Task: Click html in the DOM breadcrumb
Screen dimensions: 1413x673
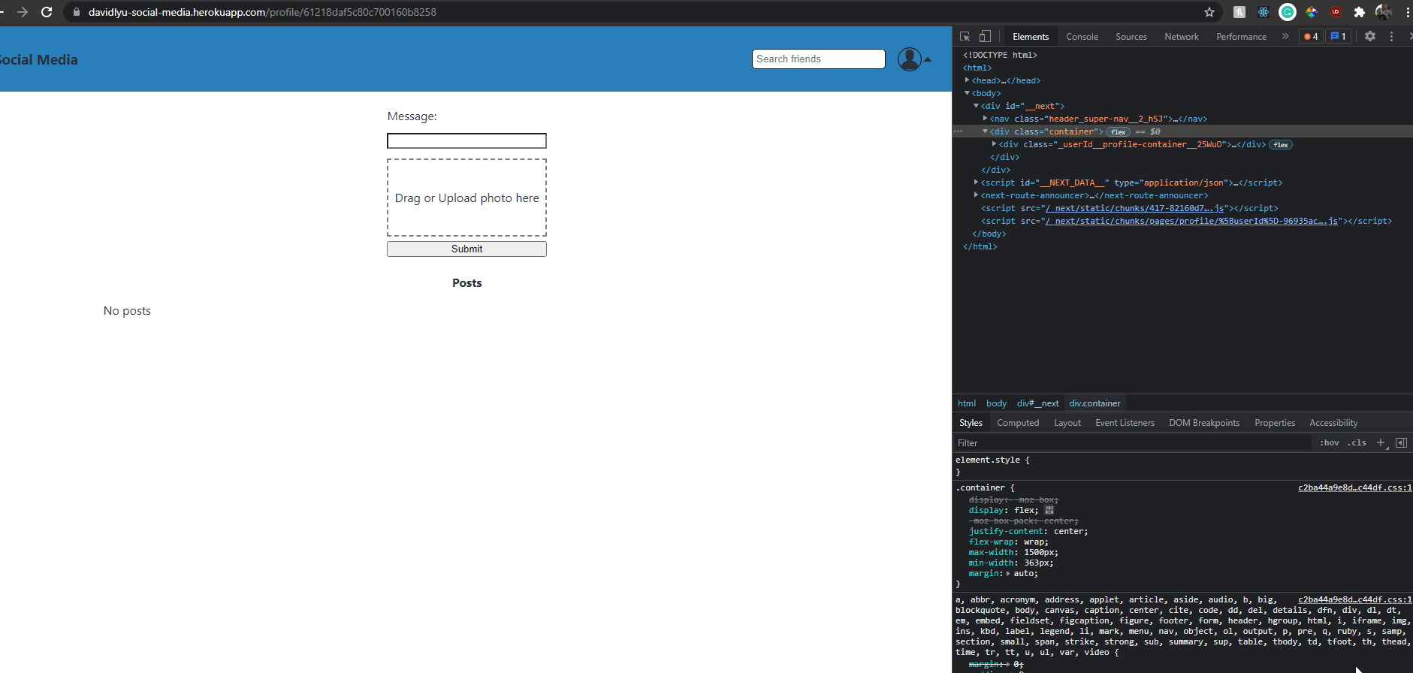Action: pyautogui.click(x=967, y=403)
